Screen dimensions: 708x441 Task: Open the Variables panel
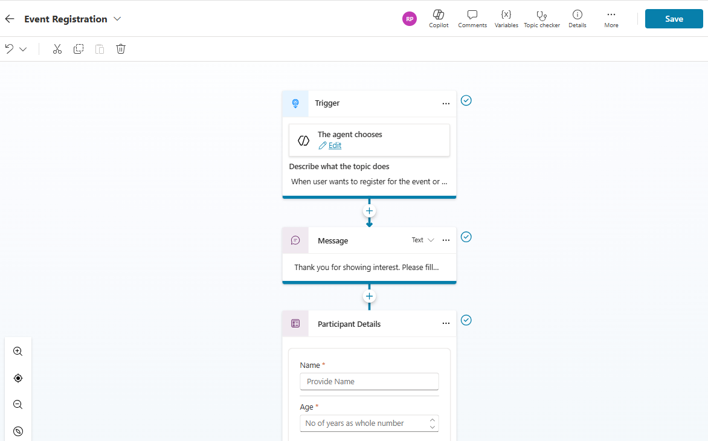point(506,19)
